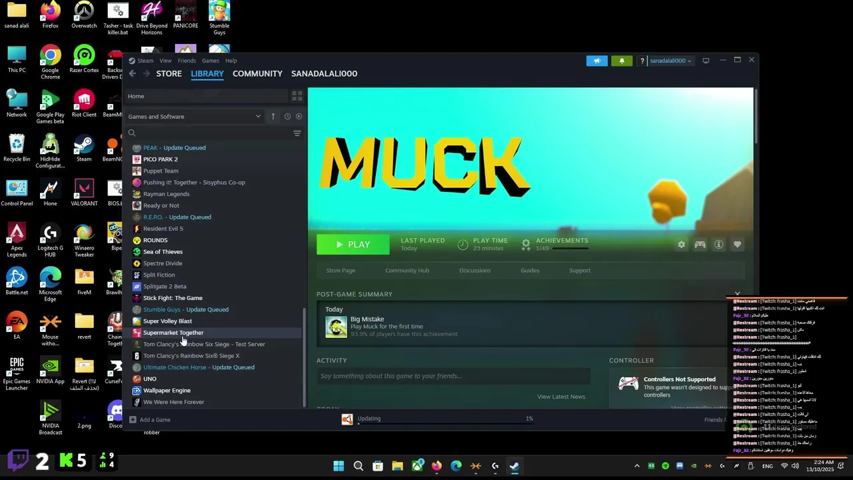Image resolution: width=853 pixels, height=480 pixels.
Task: Open Muck settings gear icon
Action: [681, 245]
